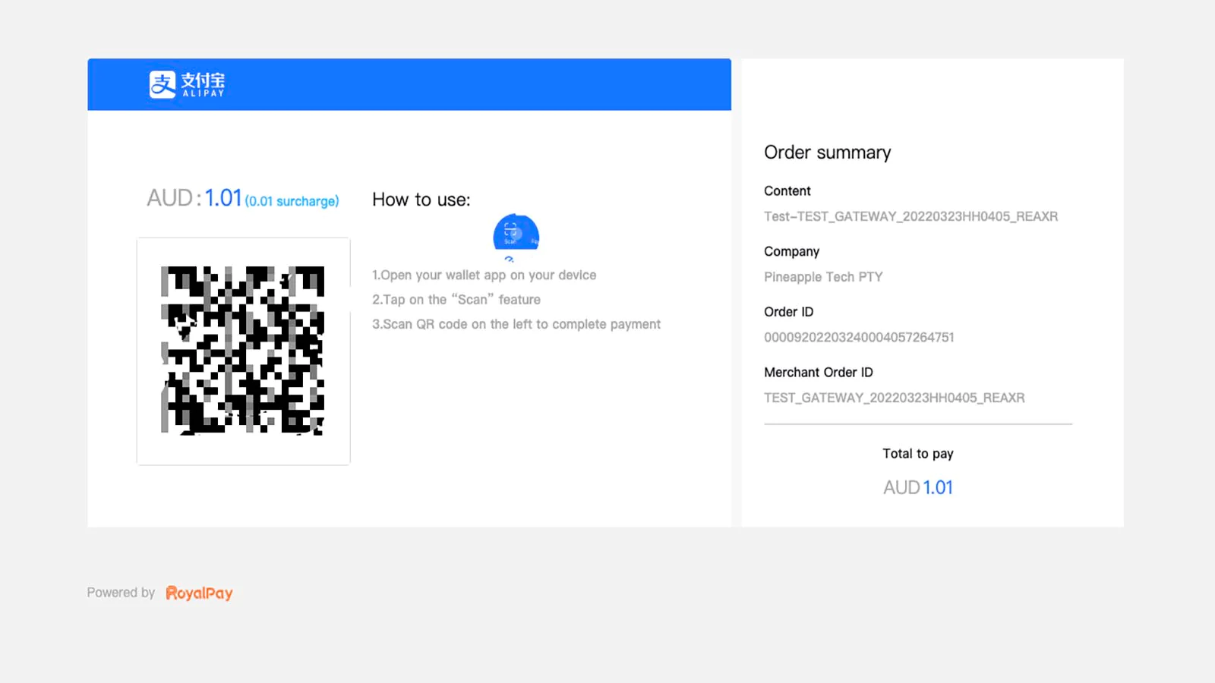This screenshot has height=683, width=1215.
Task: Select the 'AUD:1.01' amount above QR code
Action: (194, 198)
